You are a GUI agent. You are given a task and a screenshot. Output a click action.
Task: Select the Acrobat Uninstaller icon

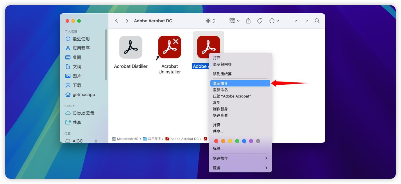click(170, 47)
